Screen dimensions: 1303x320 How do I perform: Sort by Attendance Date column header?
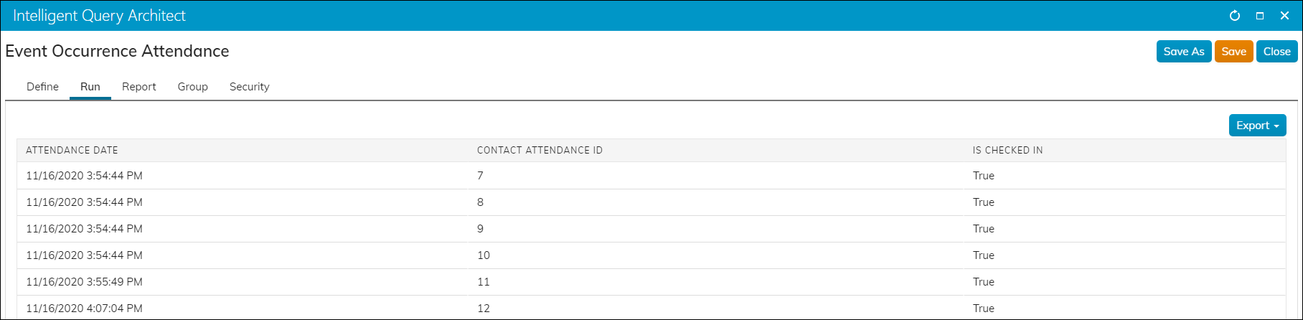72,151
